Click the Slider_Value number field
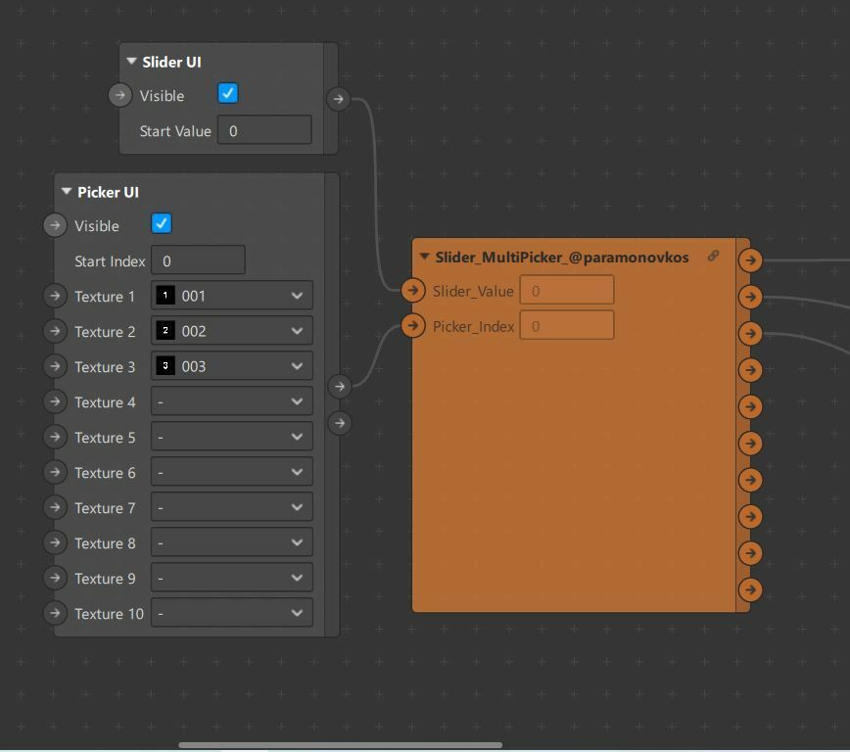Screen dimensions: 850x752 (x=566, y=290)
